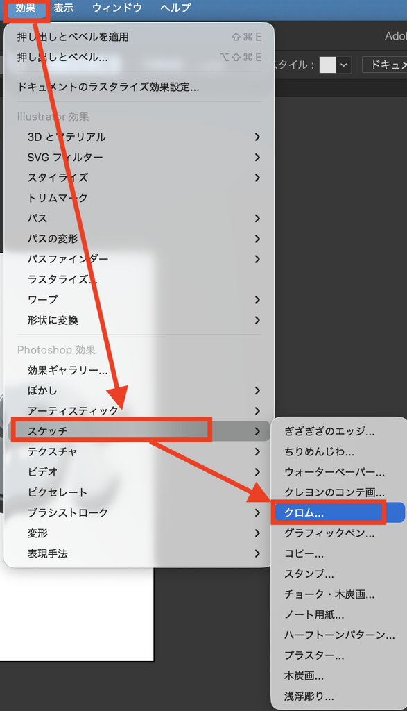
Task: Apply ぎざぎざのエッジ... sketch effect
Action: [x=340, y=432]
